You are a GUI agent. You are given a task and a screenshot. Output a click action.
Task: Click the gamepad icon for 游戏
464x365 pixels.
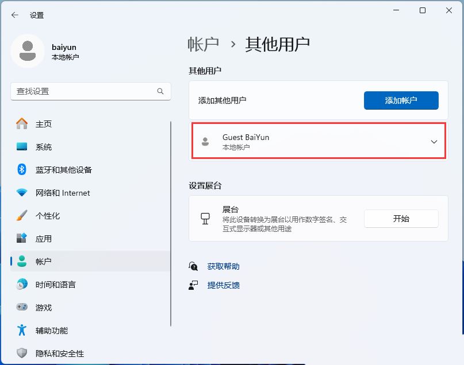tap(22, 307)
